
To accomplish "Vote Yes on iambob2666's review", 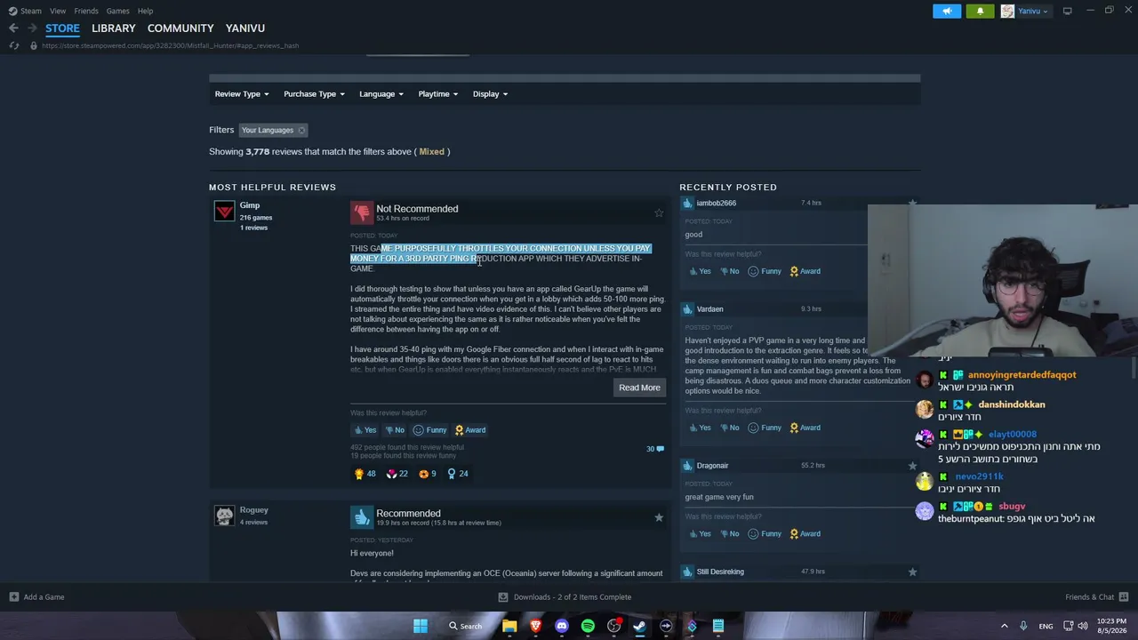I will pyautogui.click(x=699, y=271).
